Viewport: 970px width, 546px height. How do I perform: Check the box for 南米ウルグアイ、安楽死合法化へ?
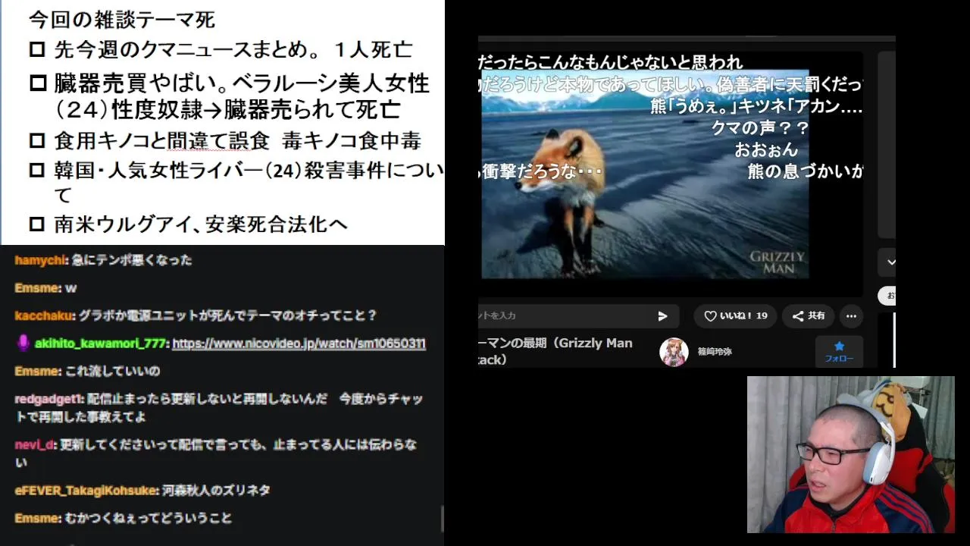(x=38, y=224)
